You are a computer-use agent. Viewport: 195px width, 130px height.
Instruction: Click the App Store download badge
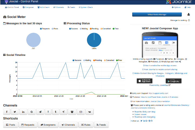(x=145, y=81)
